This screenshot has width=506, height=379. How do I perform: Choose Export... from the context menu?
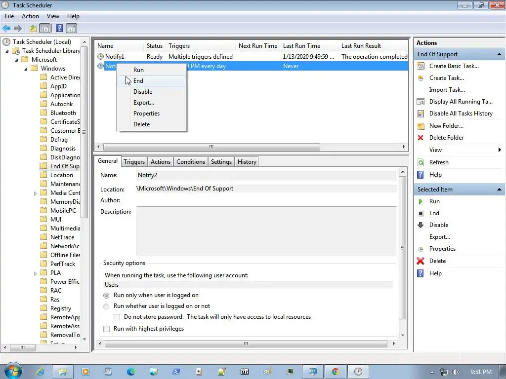coord(151,103)
